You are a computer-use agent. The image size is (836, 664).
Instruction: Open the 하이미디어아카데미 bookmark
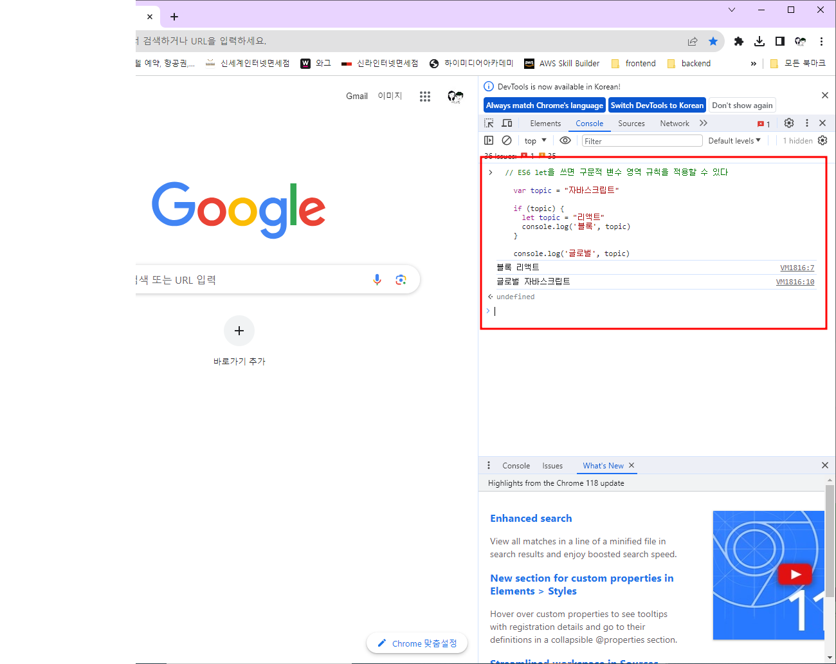(x=471, y=63)
